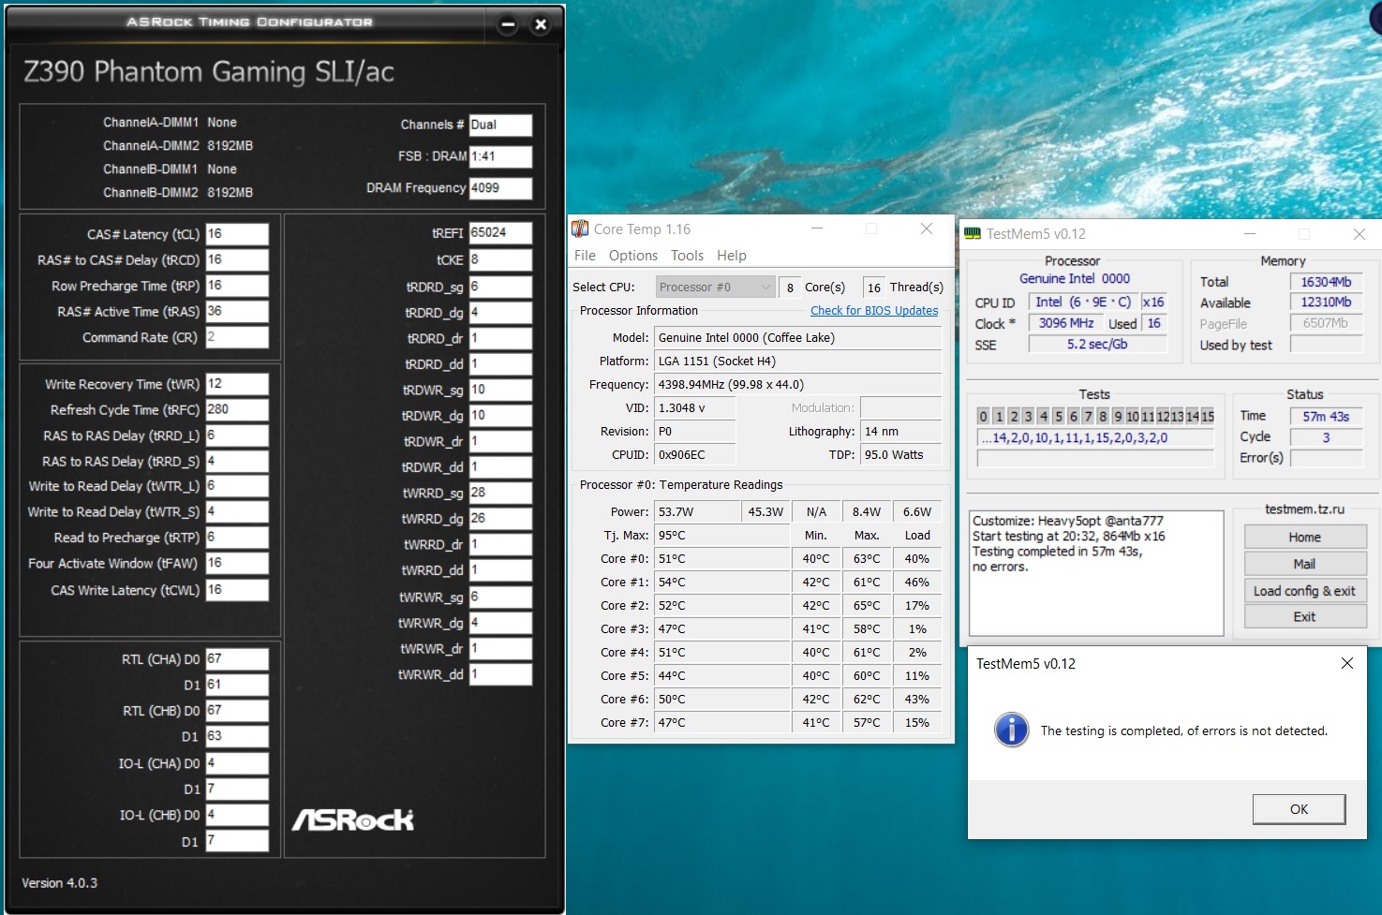Select the Command Rate (CR) field

[237, 337]
